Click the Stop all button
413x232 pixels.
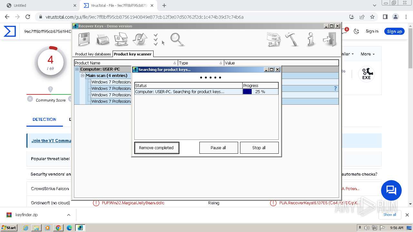click(259, 148)
